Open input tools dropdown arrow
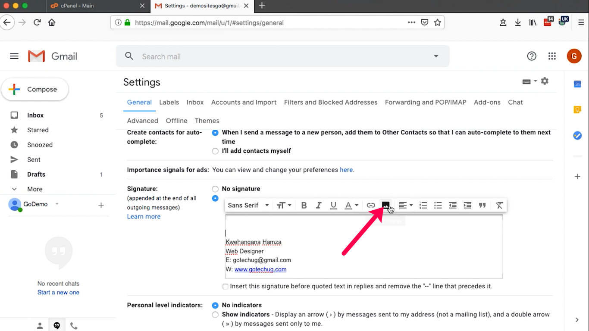 coord(536,81)
